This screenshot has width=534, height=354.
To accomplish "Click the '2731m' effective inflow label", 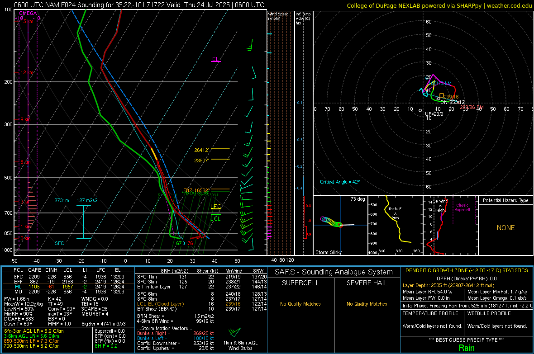I will pos(62,200).
